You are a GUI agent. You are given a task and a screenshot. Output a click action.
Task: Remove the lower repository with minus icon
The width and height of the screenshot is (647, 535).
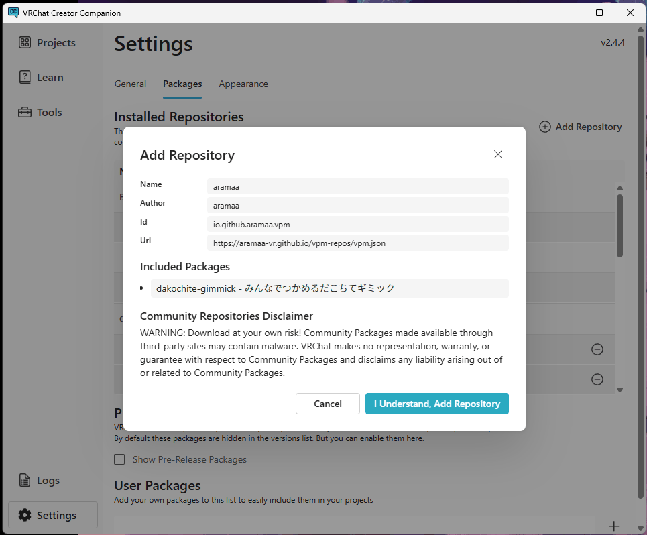[x=597, y=379]
